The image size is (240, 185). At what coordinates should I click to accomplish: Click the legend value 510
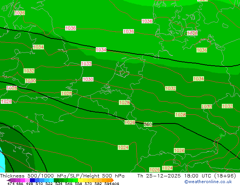[x=39, y=183]
